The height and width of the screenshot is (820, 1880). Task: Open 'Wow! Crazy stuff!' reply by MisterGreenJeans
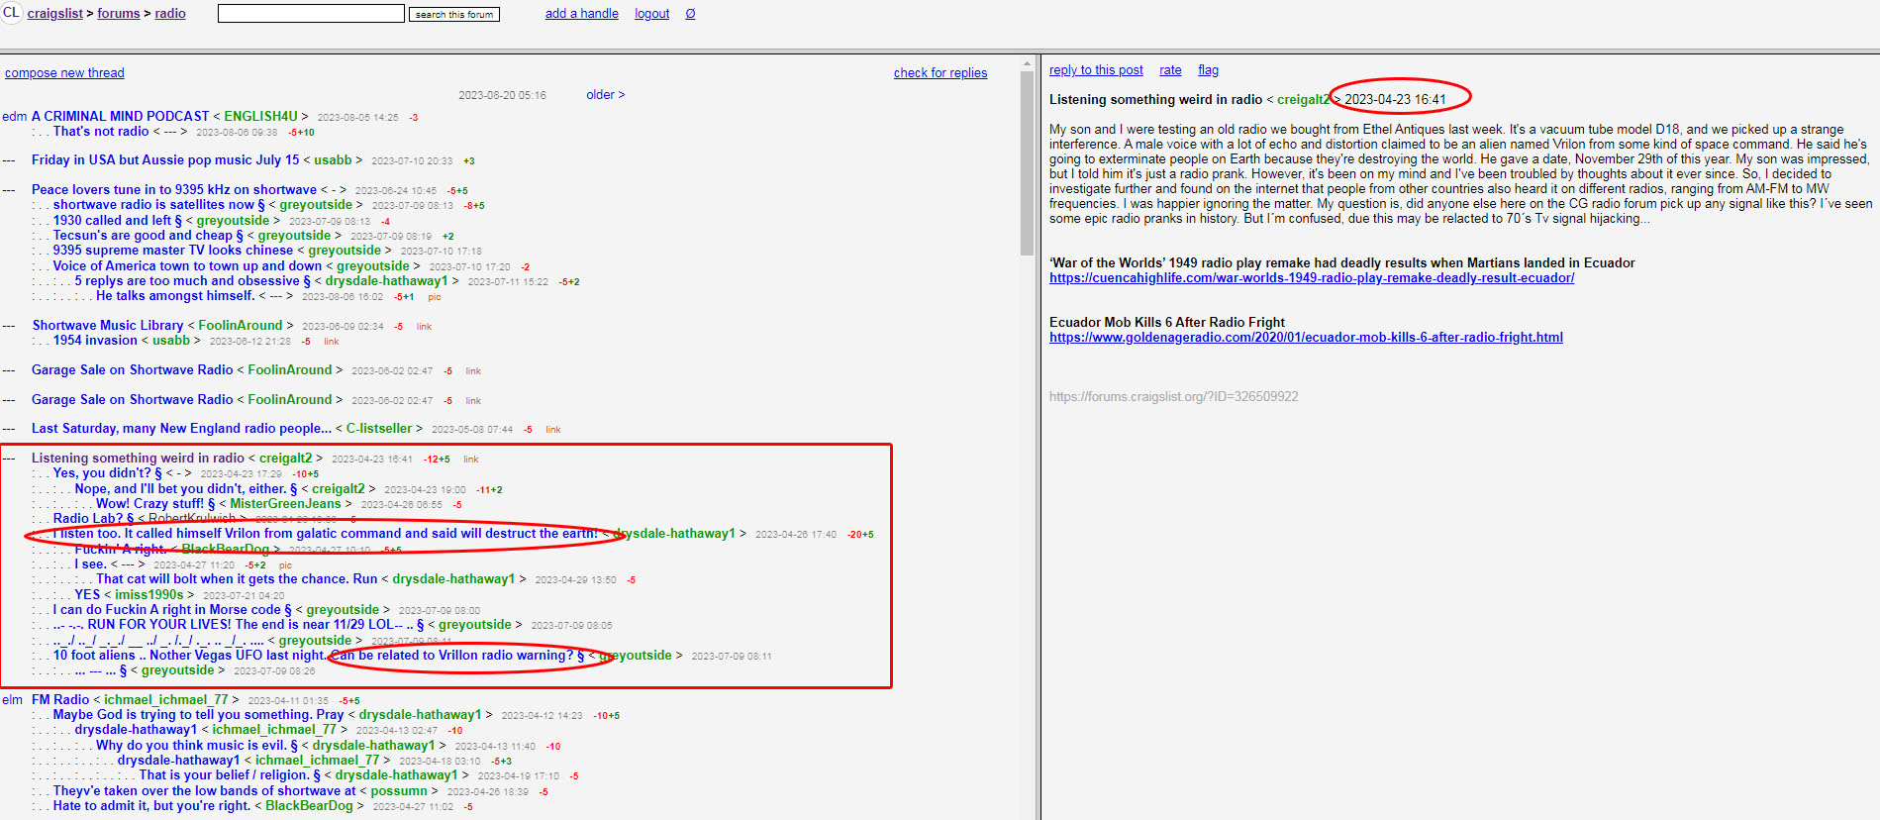click(155, 504)
